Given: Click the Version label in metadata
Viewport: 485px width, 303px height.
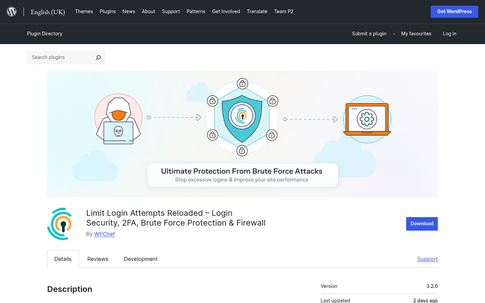Looking at the screenshot, I should [x=329, y=286].
